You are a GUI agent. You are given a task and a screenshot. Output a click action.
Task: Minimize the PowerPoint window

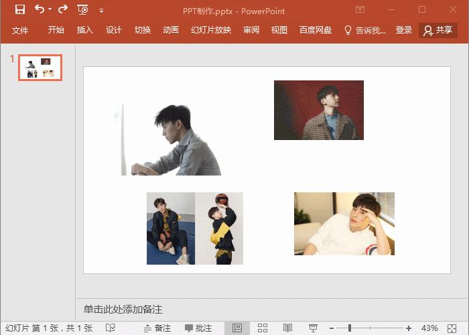(391, 9)
